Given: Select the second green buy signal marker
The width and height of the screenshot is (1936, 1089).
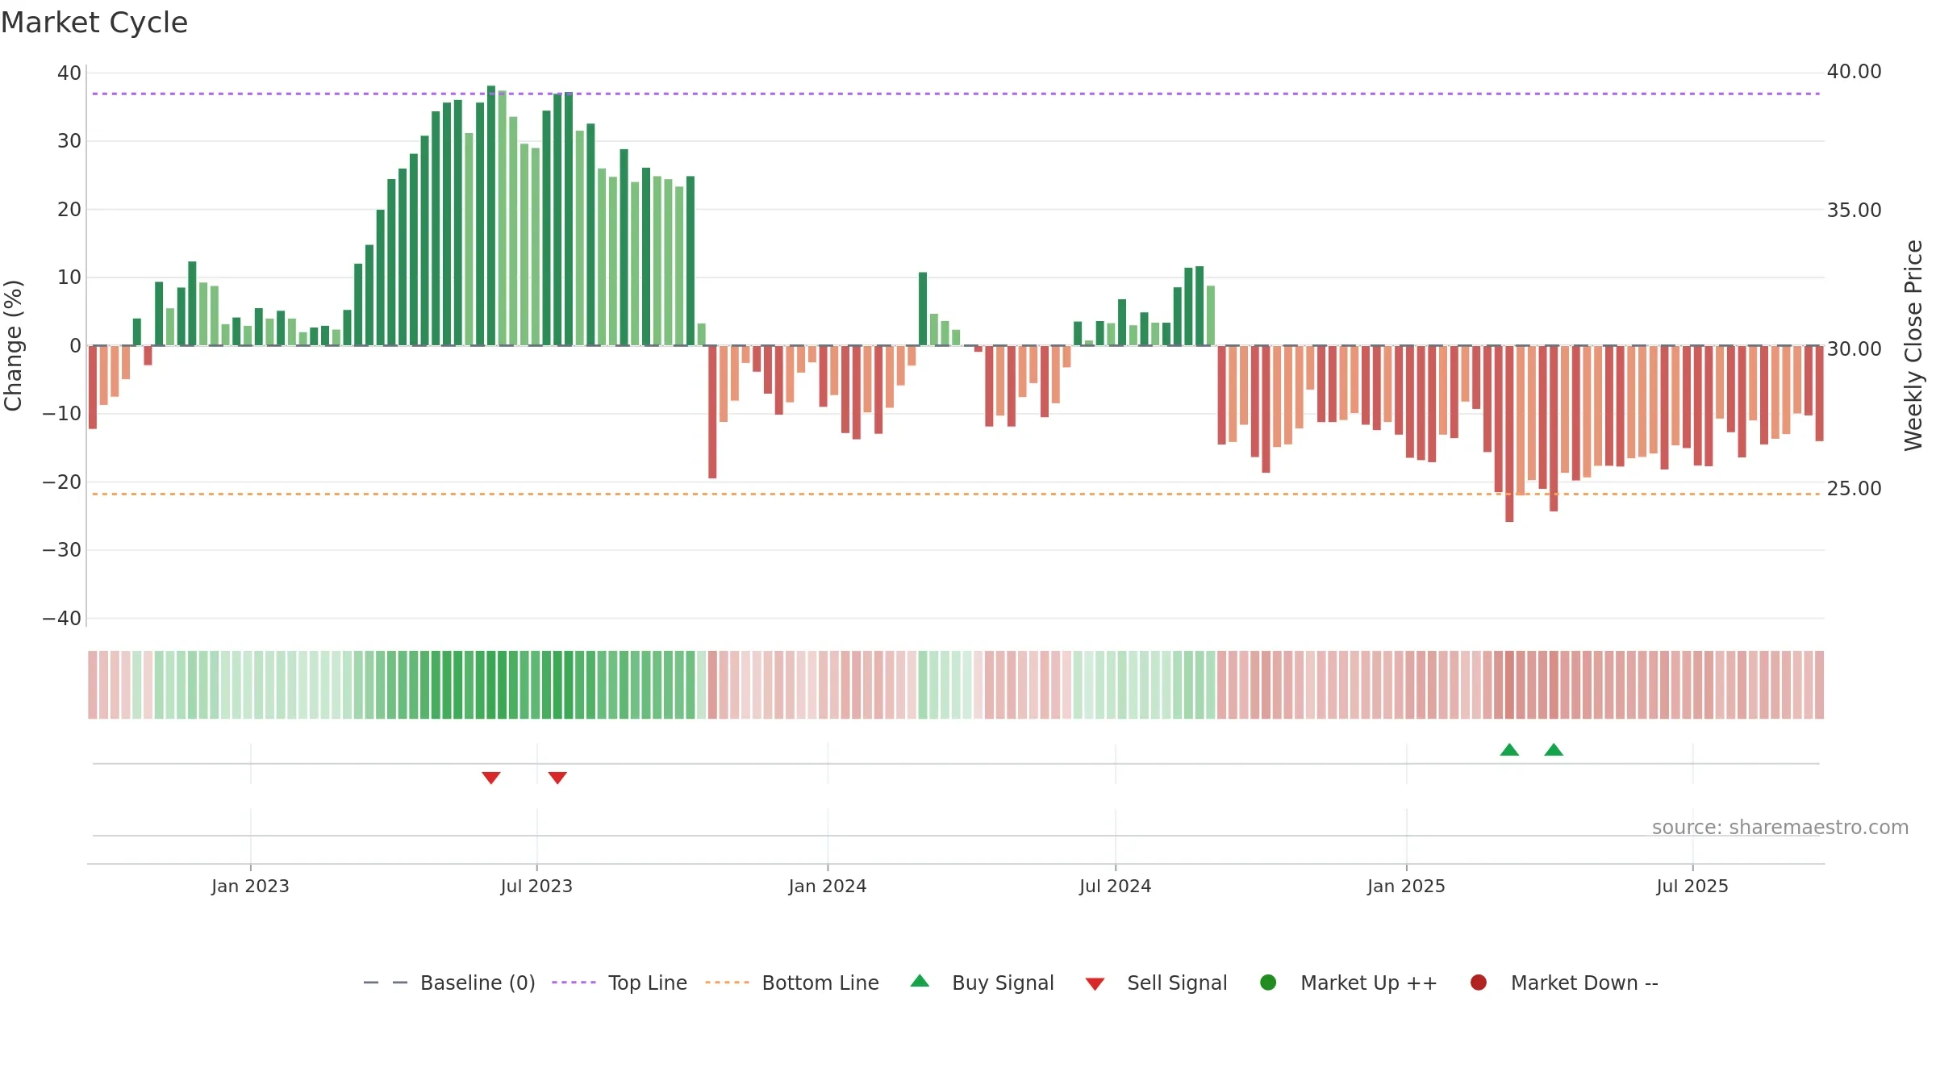Looking at the screenshot, I should click(x=1554, y=749).
